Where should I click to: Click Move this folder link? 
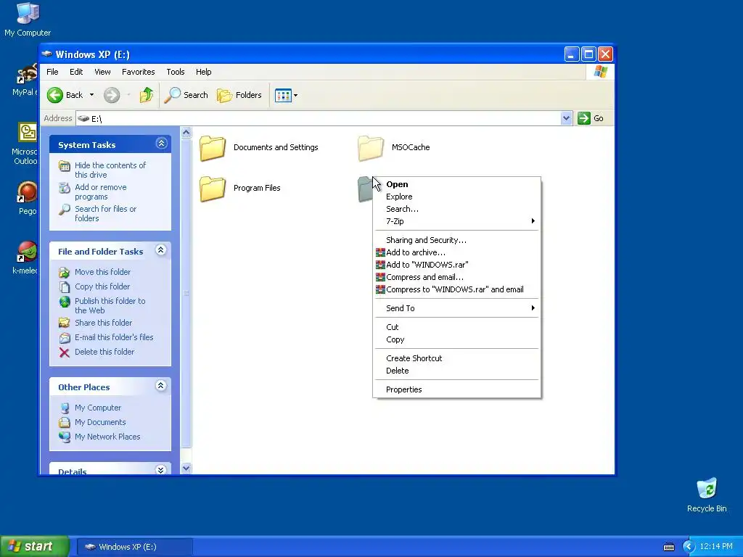103,272
